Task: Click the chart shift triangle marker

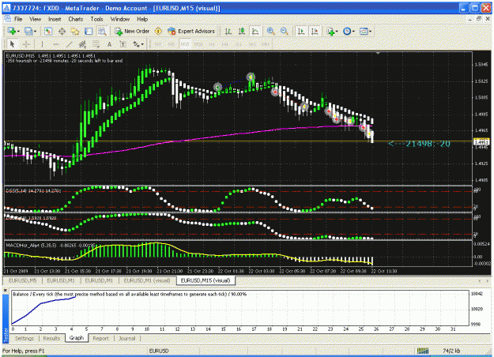Action: pos(378,53)
